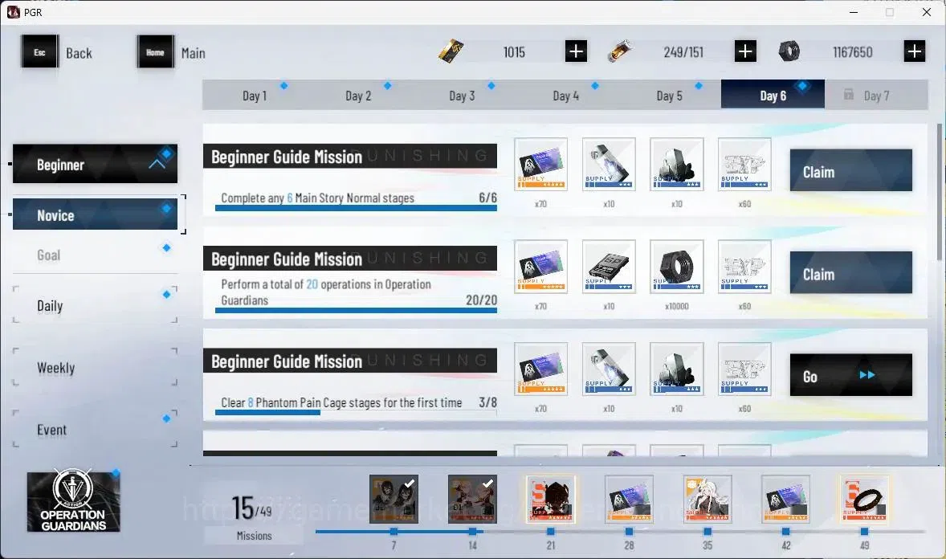Image resolution: width=946 pixels, height=559 pixels.
Task: Open the 35-mission milestone character reward
Action: (707, 500)
